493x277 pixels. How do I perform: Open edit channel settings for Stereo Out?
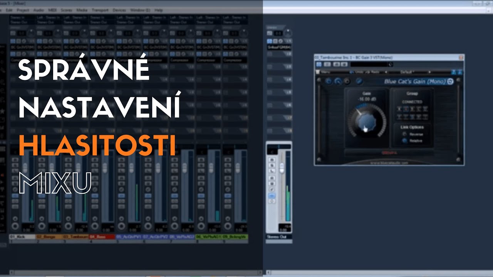272,189
